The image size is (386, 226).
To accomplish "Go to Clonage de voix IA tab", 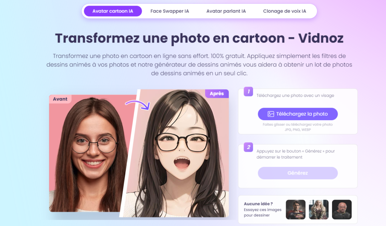I will coord(285,11).
